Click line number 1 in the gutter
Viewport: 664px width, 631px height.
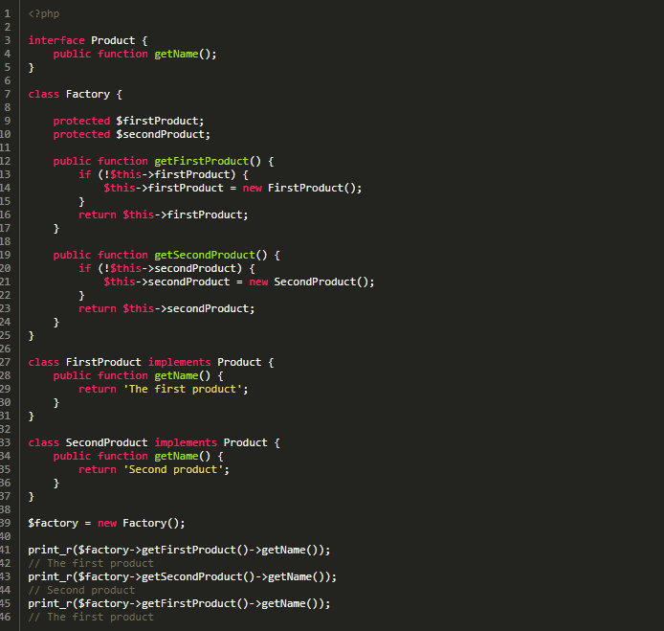[7, 13]
